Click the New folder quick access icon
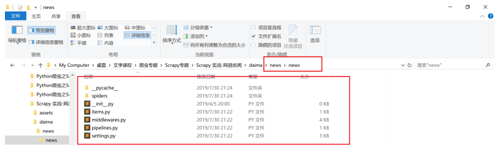 tap(28, 7)
